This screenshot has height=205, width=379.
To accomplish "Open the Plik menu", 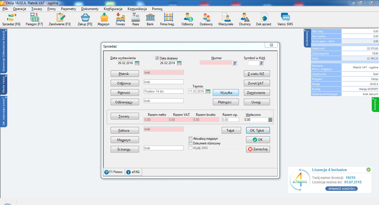I will click(5, 9).
